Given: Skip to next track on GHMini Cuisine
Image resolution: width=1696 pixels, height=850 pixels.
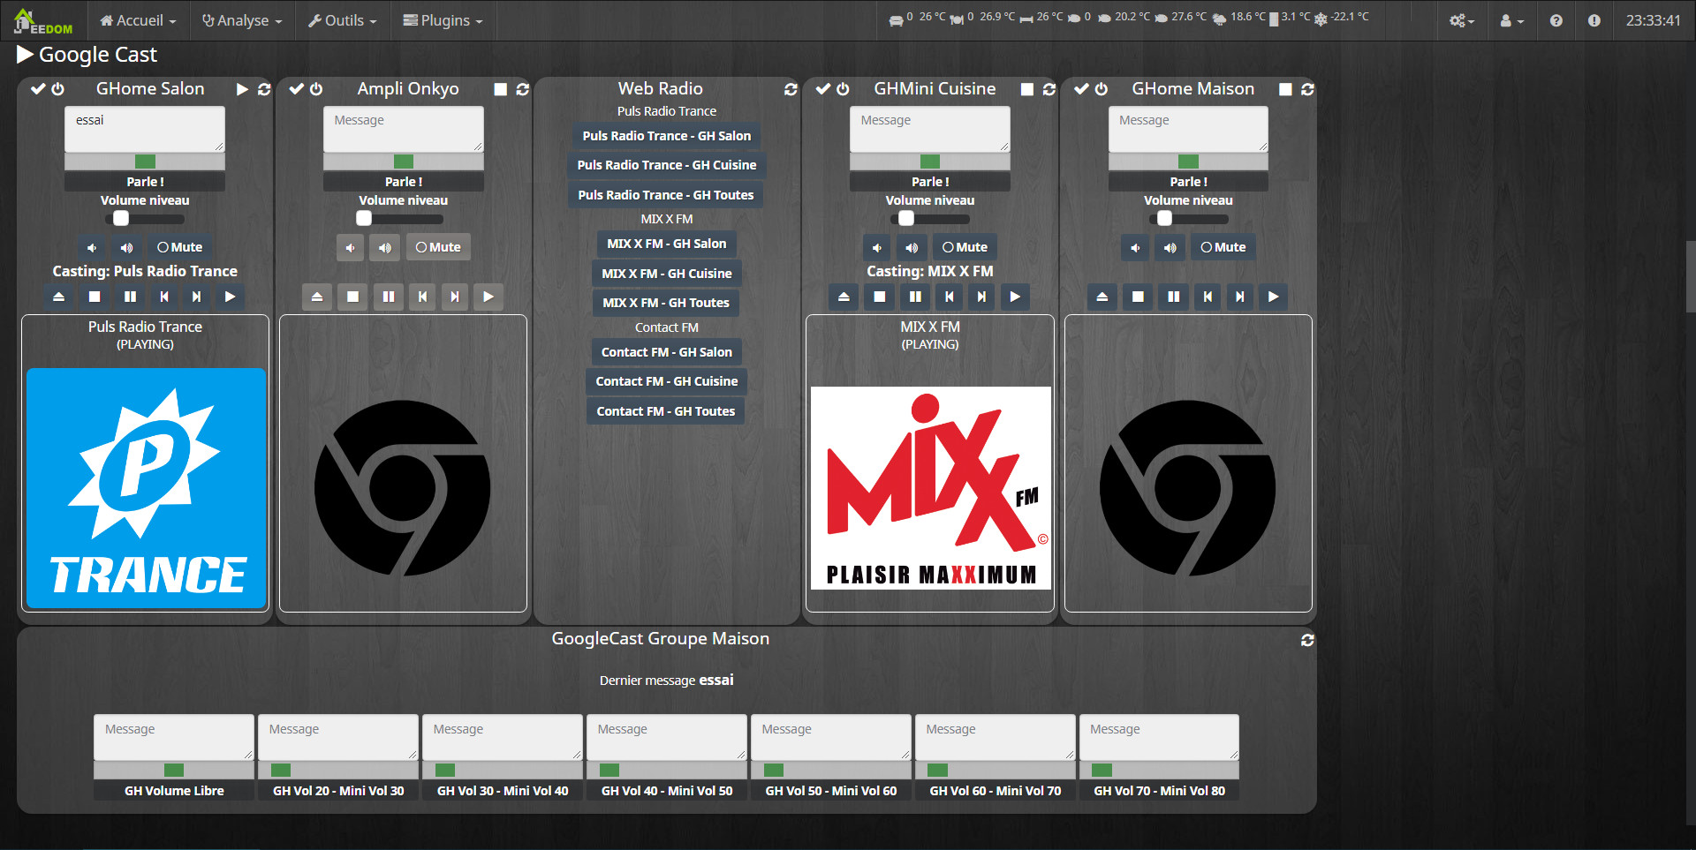Looking at the screenshot, I should [x=981, y=297].
